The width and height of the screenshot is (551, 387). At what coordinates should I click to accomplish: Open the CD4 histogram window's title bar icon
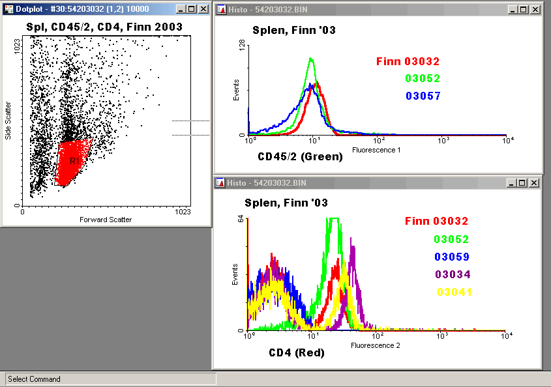[x=221, y=183]
